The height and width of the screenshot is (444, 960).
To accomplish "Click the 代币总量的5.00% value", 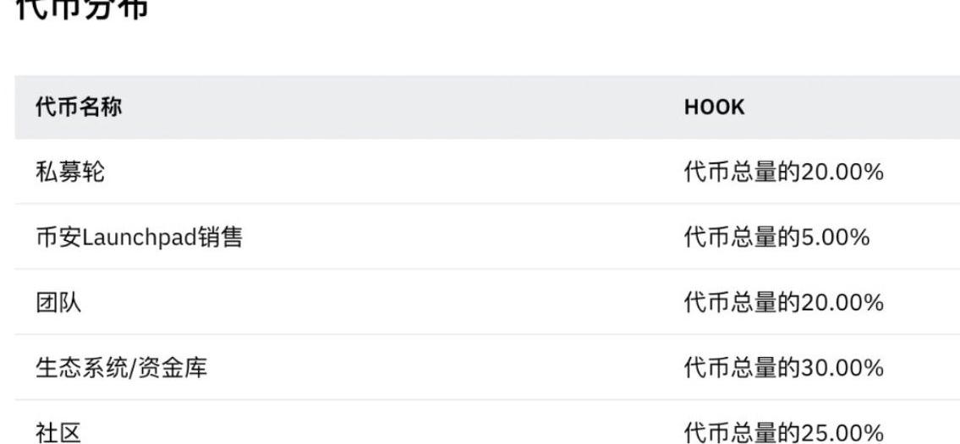I will tap(776, 238).
